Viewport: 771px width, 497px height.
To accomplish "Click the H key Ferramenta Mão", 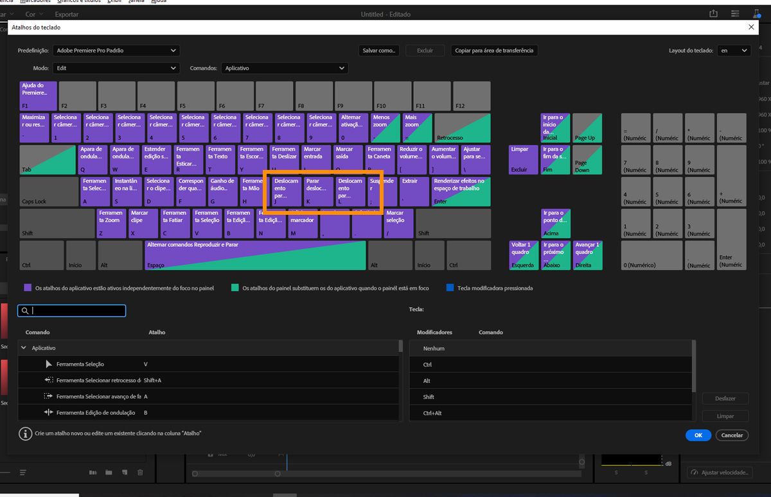I will 252,192.
